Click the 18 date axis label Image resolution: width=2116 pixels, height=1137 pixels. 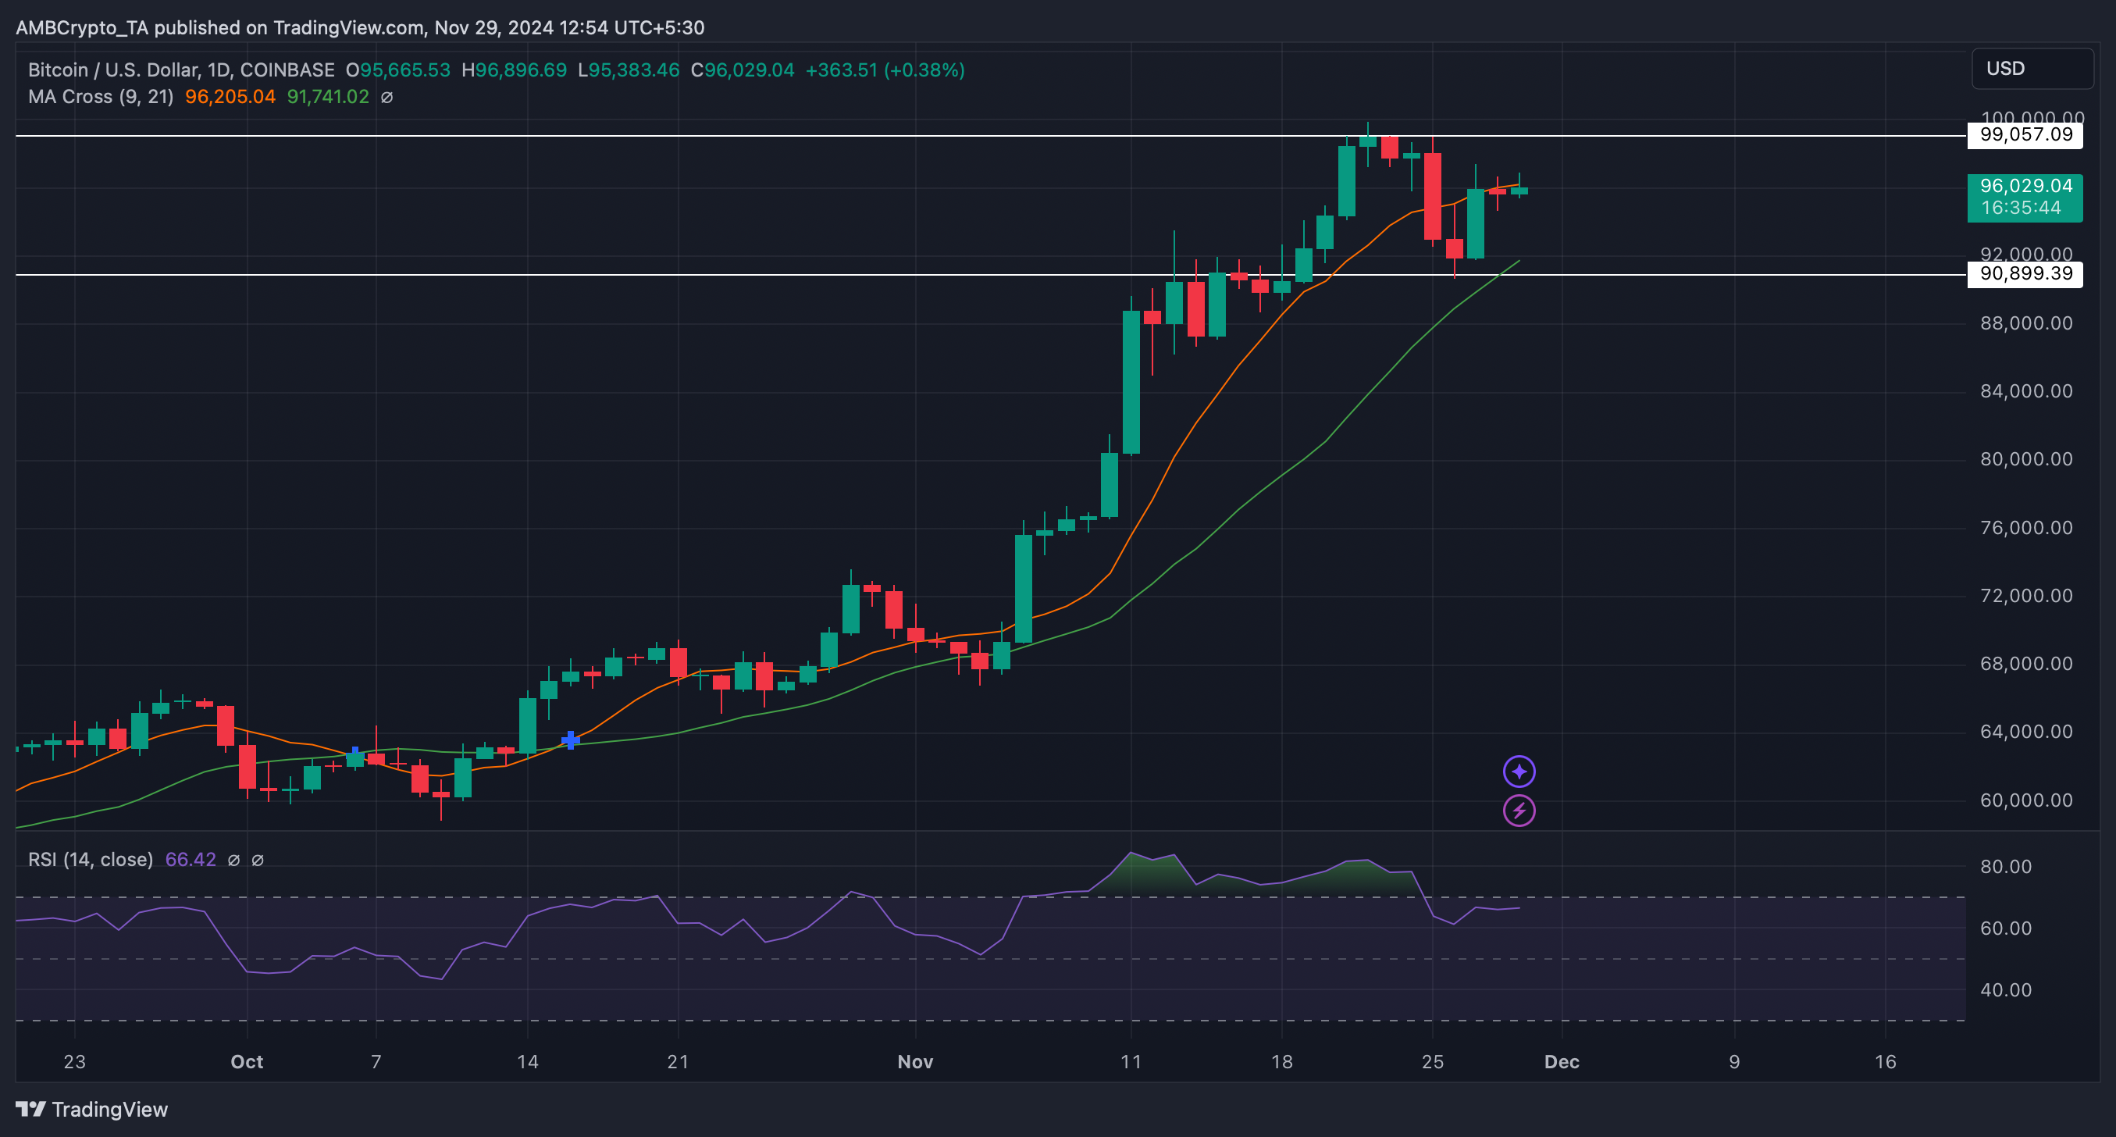[1281, 1061]
